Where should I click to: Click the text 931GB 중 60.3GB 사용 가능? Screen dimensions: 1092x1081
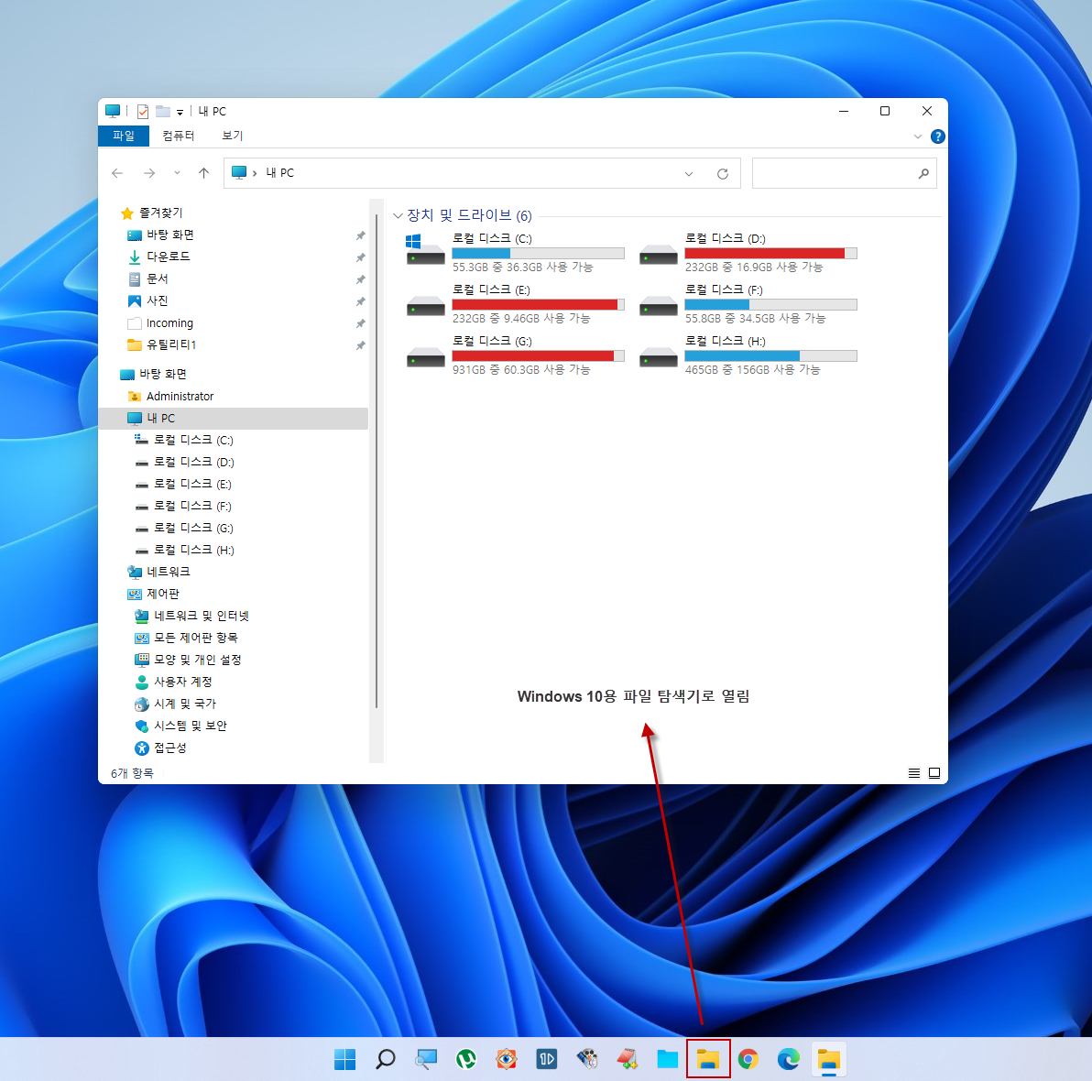pos(521,370)
